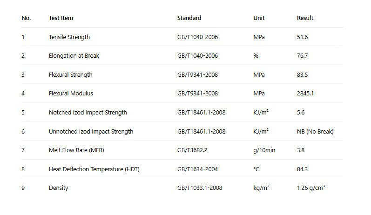
Task: Click the Density test item
Action: pyautogui.click(x=58, y=188)
